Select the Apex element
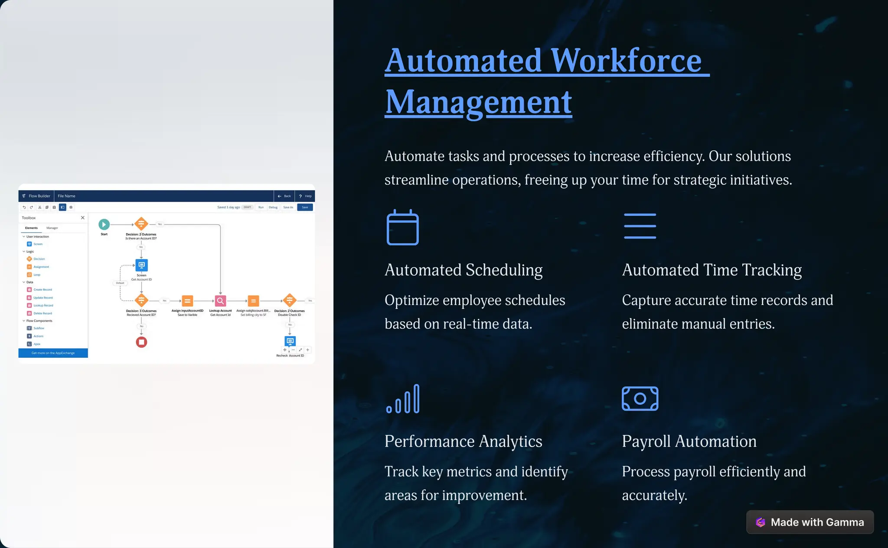Image resolution: width=888 pixels, height=548 pixels. [x=34, y=344]
